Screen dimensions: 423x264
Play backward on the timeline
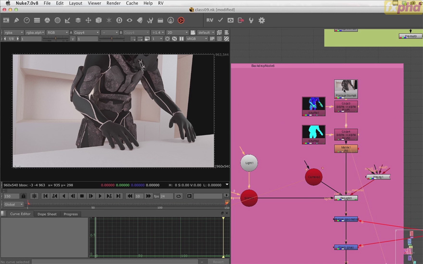63,196
